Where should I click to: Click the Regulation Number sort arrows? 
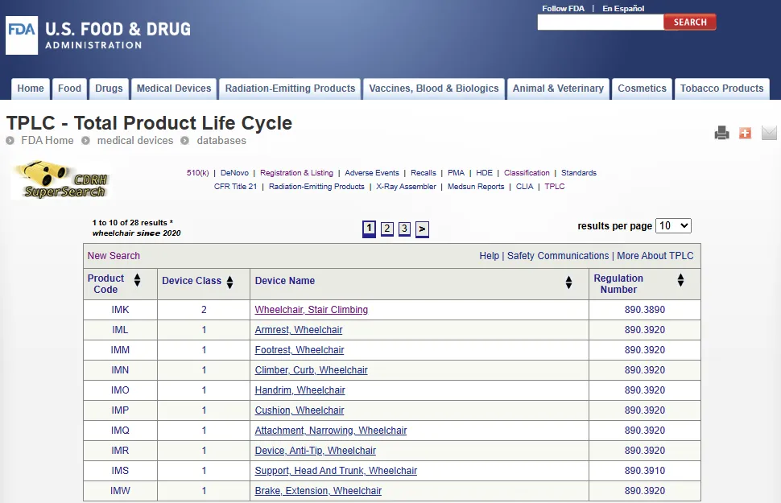pos(680,280)
